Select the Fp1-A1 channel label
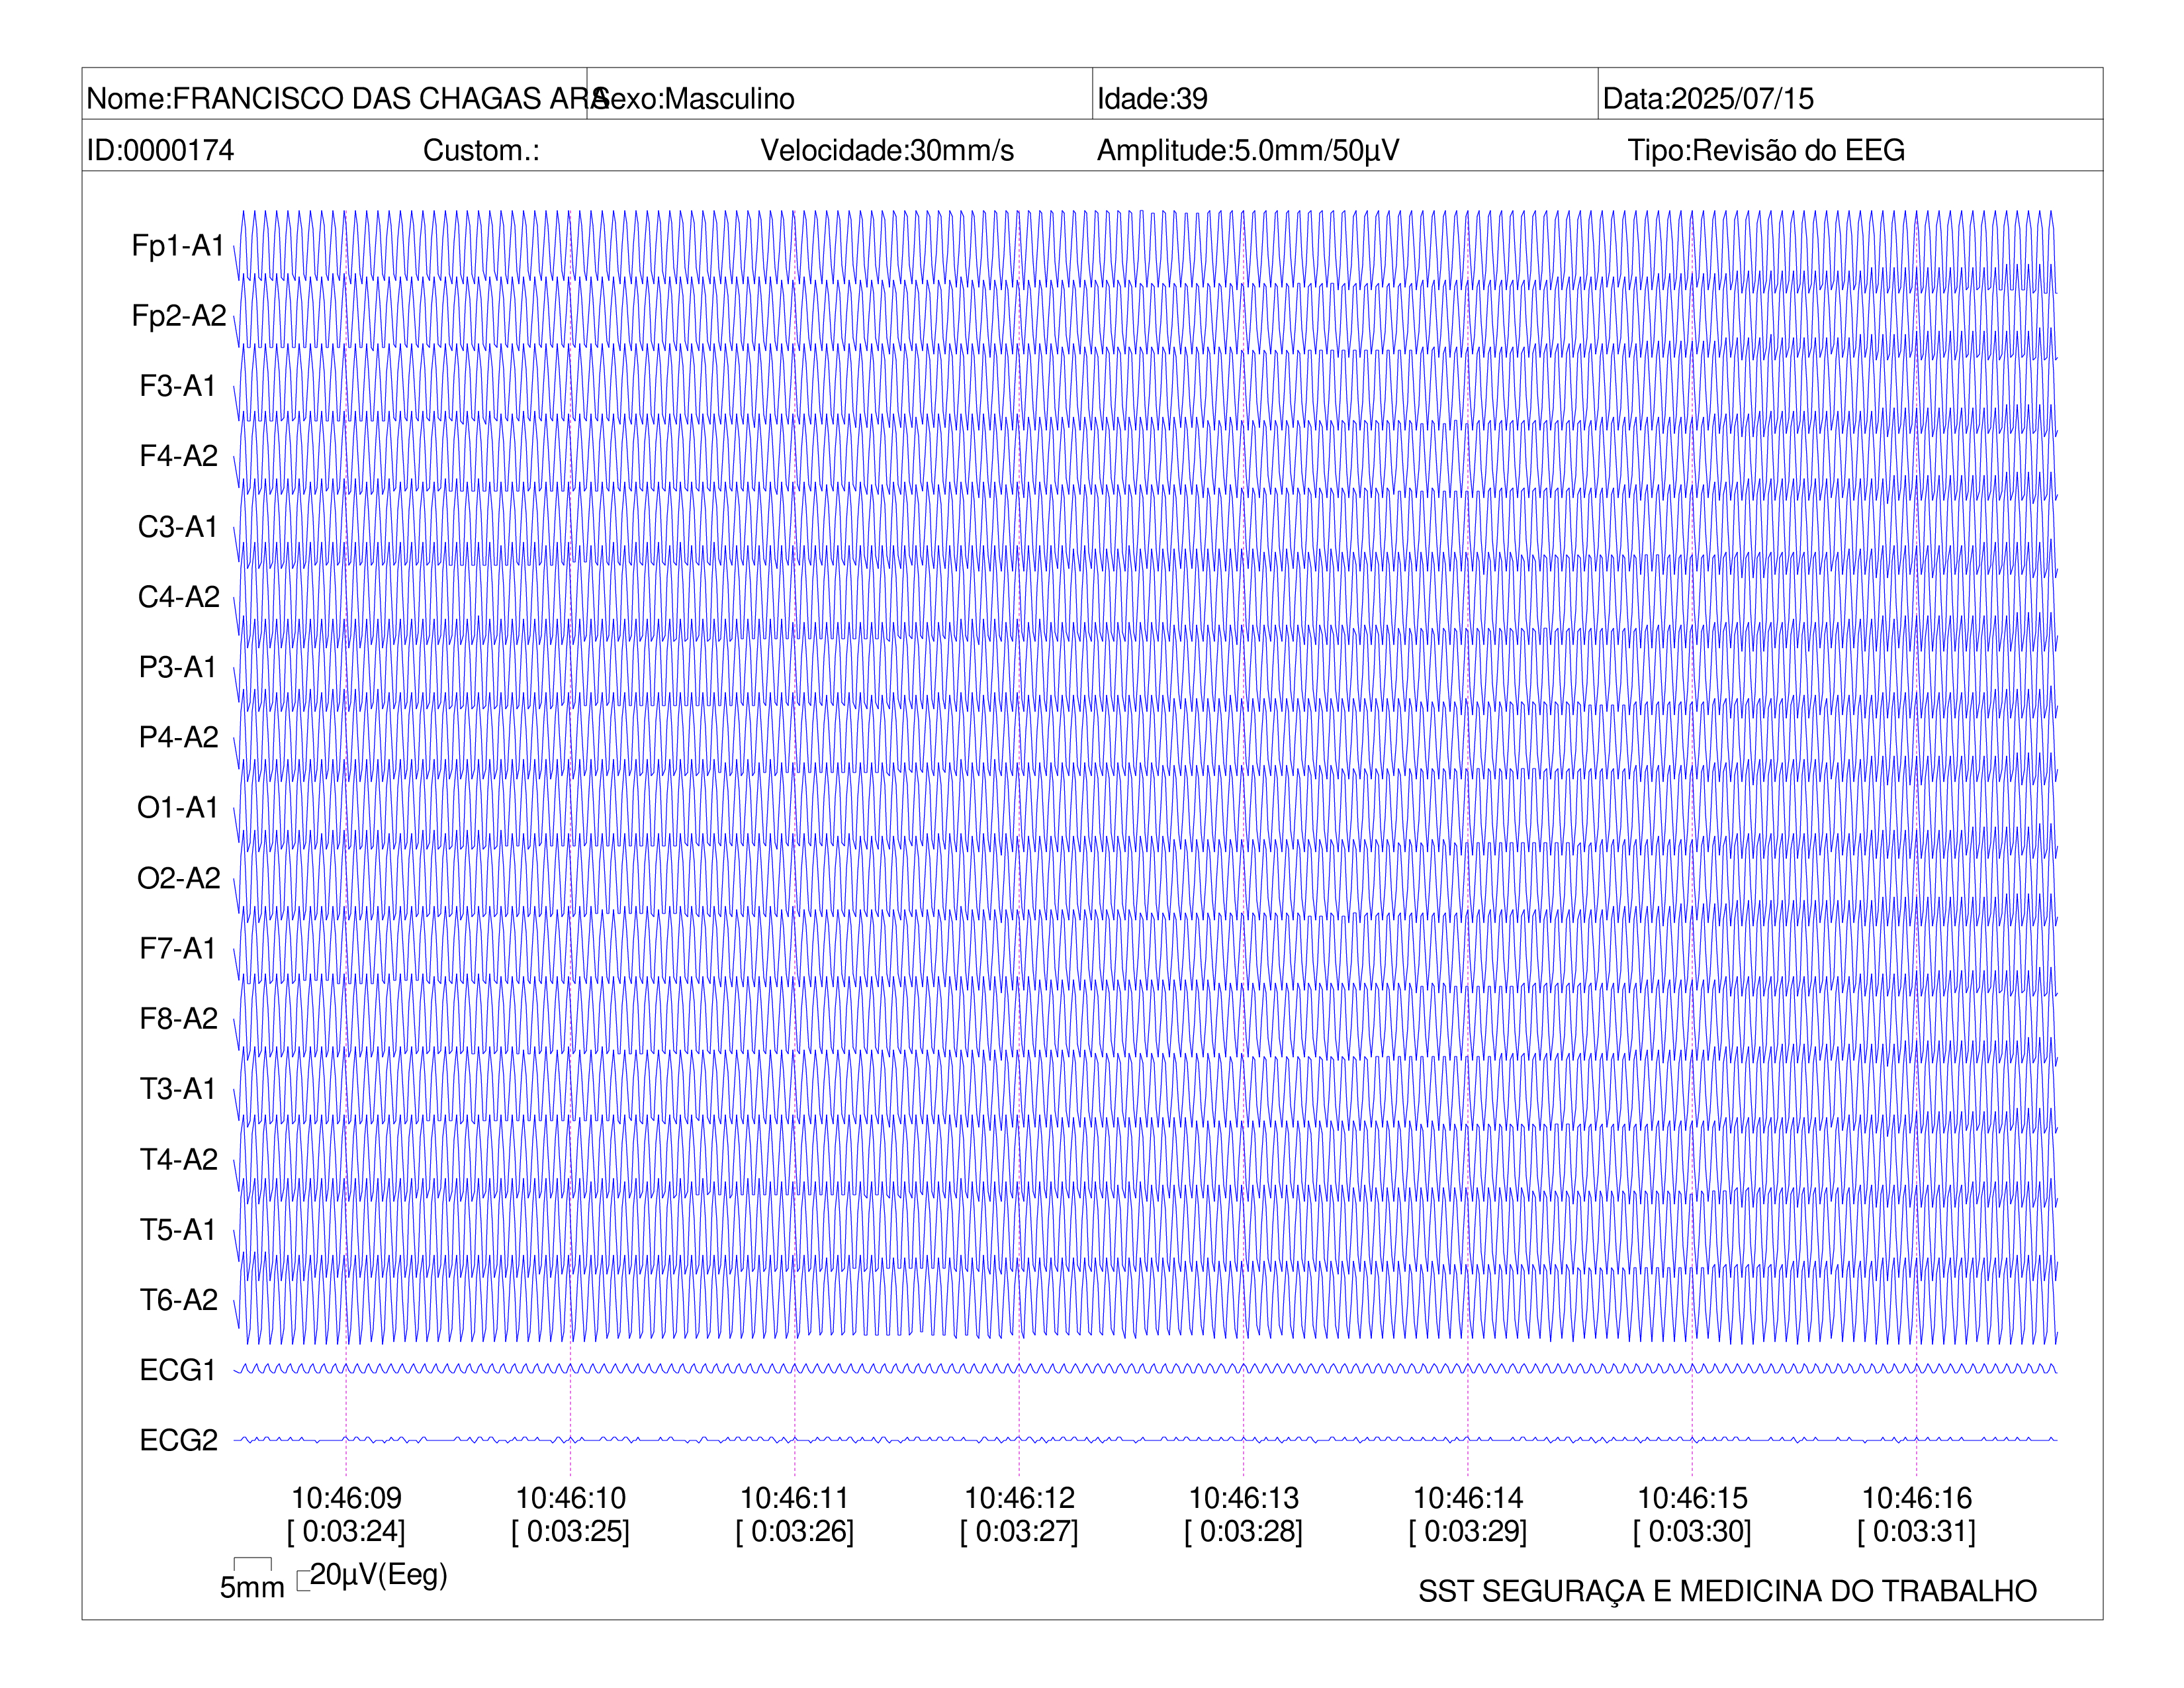Image resolution: width=2184 pixels, height=1688 pixels. [x=178, y=245]
